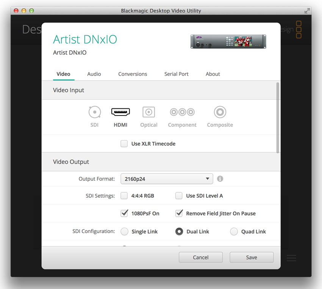Select Dual Link SDI configuration

click(x=179, y=231)
